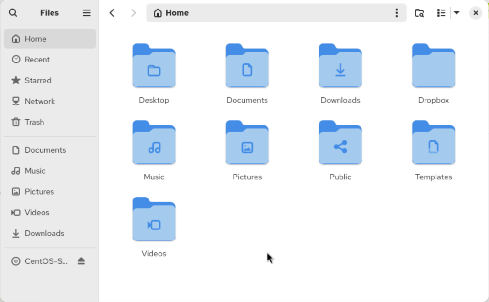
Task: Go back using the back arrow
Action: 112,13
